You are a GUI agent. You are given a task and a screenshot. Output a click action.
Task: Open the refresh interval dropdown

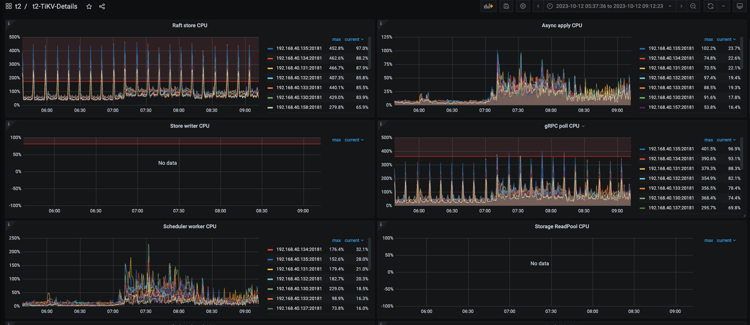click(x=723, y=6)
